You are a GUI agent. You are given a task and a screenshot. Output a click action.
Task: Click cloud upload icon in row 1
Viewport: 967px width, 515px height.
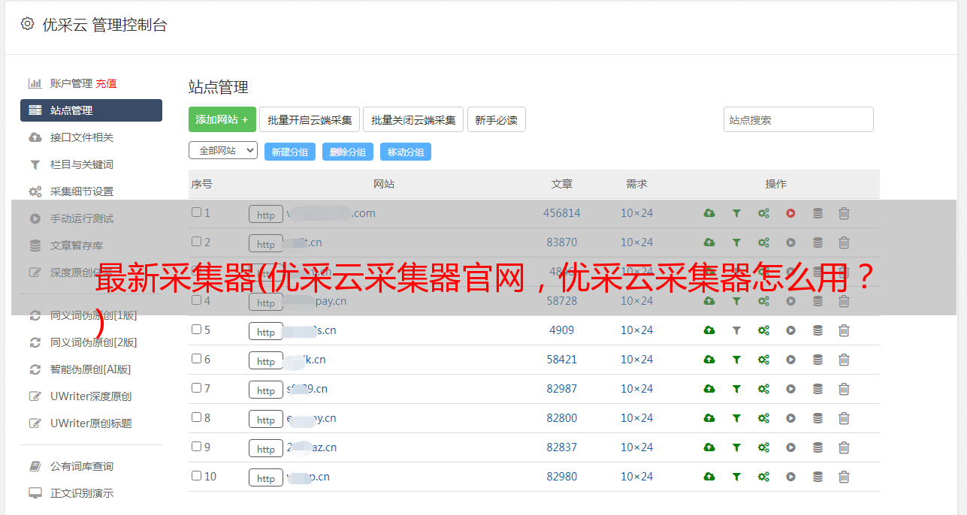click(709, 213)
